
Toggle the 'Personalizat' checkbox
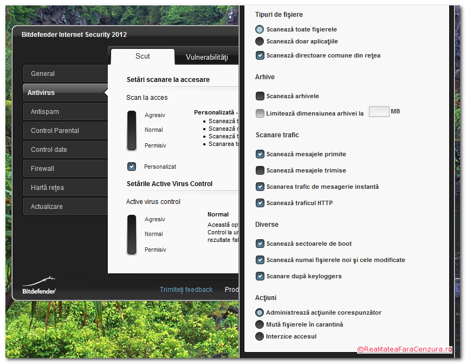pyautogui.click(x=131, y=167)
